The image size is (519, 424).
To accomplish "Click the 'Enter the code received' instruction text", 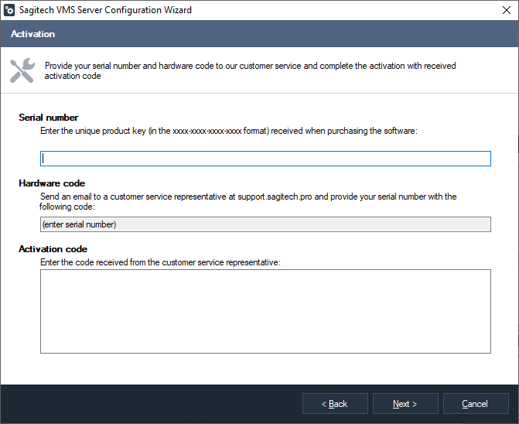I will pyautogui.click(x=160, y=262).
